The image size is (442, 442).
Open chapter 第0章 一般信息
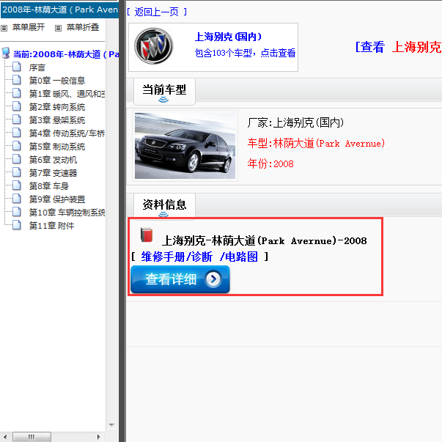pos(57,81)
